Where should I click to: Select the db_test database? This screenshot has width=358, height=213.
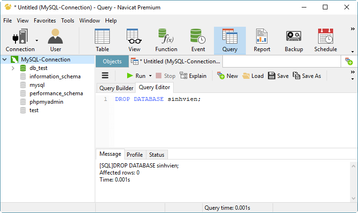pos(38,68)
